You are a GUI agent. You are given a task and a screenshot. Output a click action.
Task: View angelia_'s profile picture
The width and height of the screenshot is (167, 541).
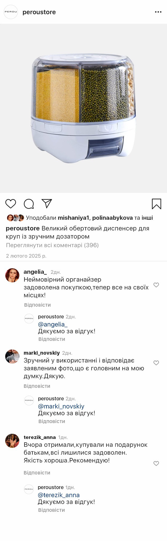pos(12,275)
